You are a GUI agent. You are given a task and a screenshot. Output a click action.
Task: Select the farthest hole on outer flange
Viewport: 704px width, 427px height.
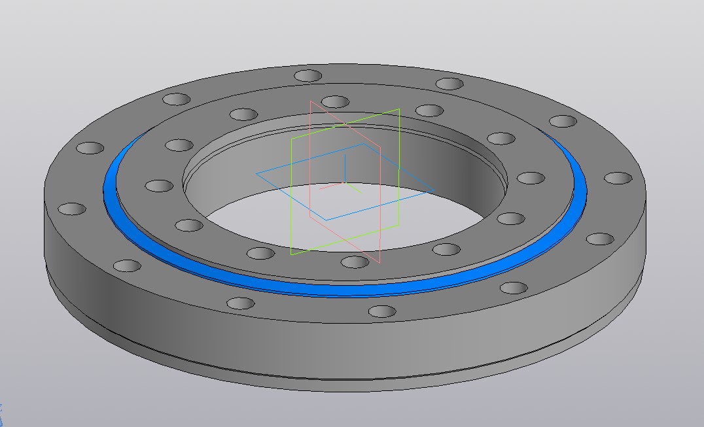pos(308,75)
